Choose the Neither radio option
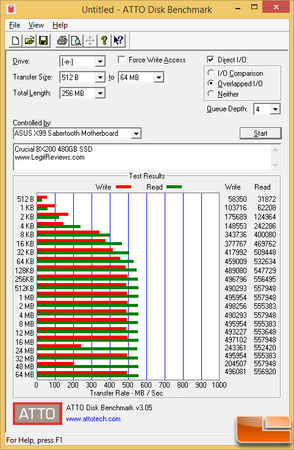Viewport: 294px width, 450px height. pos(210,94)
